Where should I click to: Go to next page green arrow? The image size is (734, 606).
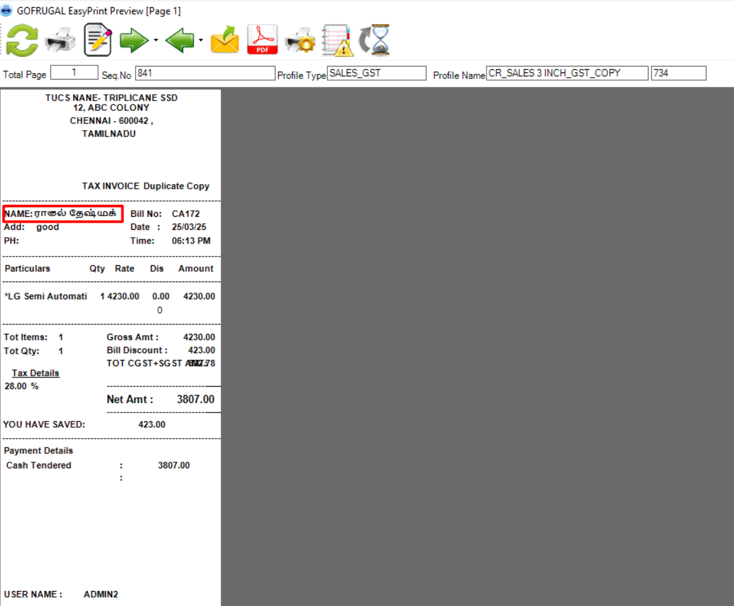[x=134, y=40]
